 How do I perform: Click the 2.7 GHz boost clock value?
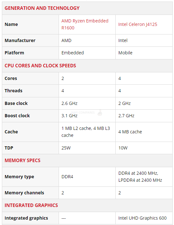tap(126, 116)
